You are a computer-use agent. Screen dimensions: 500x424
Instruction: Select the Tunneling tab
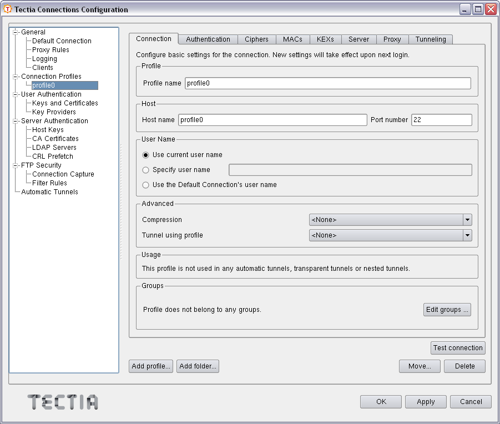[431, 39]
